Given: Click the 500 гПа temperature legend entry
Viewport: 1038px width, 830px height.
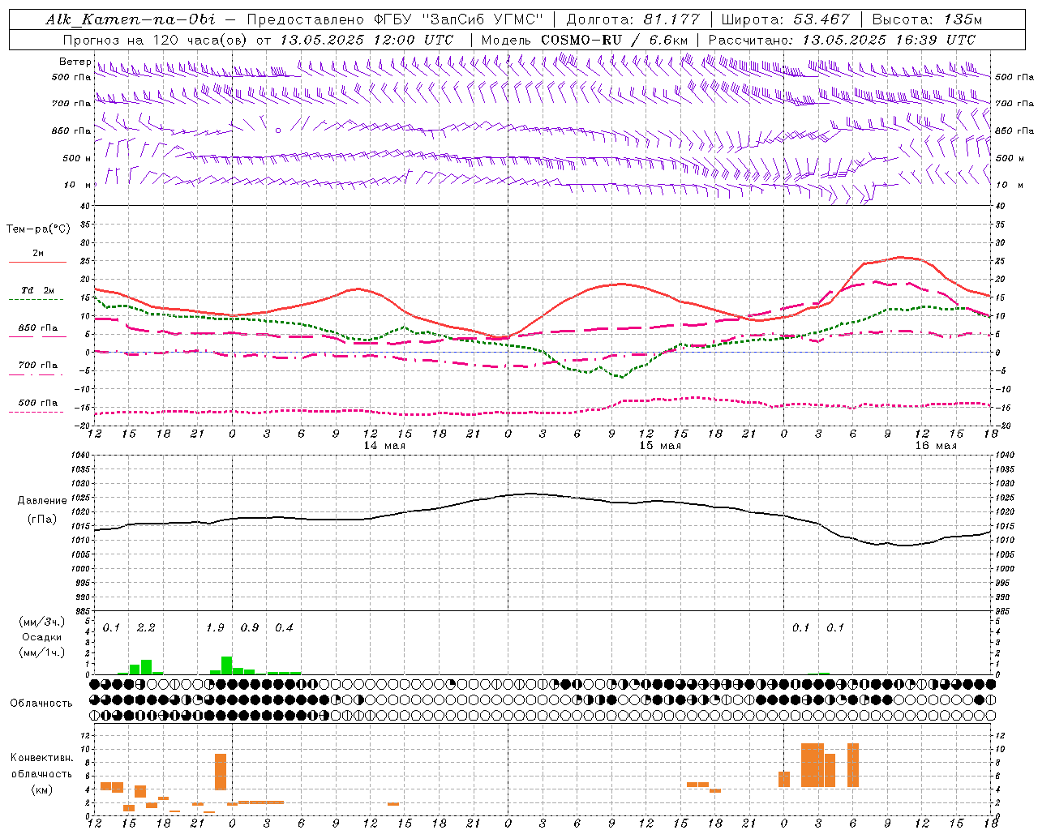Looking at the screenshot, I should tap(38, 403).
